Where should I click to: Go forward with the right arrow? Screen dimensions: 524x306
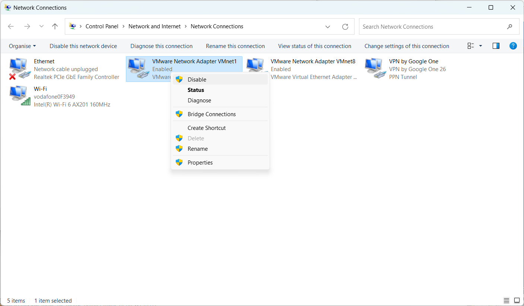[27, 26]
